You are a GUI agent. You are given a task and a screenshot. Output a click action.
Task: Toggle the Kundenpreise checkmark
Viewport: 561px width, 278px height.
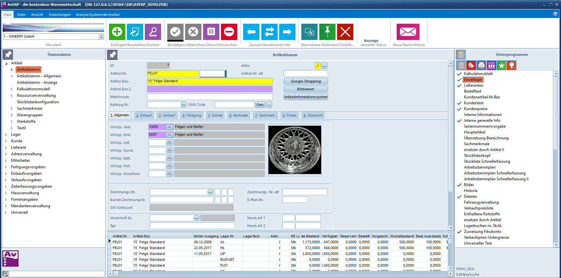click(459, 109)
